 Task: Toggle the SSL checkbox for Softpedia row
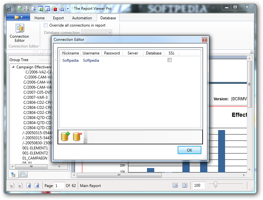[169, 60]
